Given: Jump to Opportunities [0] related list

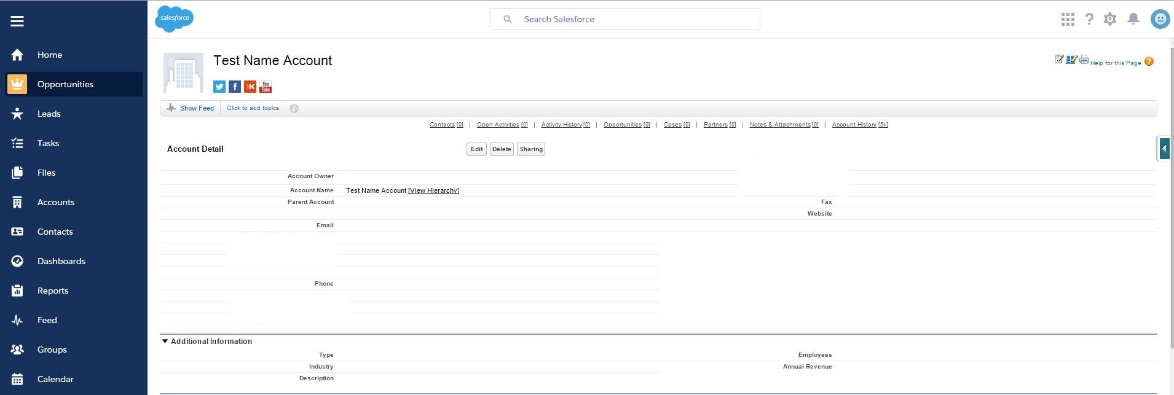Looking at the screenshot, I should pyautogui.click(x=627, y=125).
